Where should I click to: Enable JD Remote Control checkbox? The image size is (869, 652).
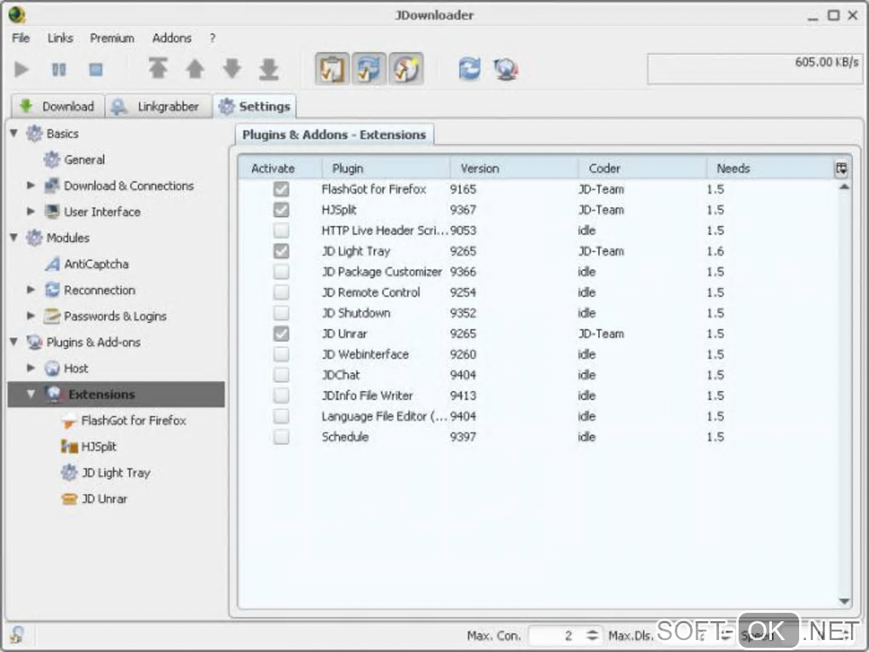click(281, 292)
